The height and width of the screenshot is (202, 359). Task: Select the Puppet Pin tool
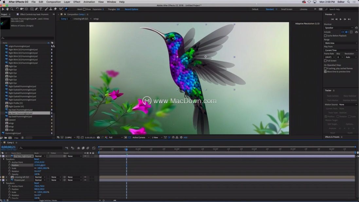pos(66,9)
